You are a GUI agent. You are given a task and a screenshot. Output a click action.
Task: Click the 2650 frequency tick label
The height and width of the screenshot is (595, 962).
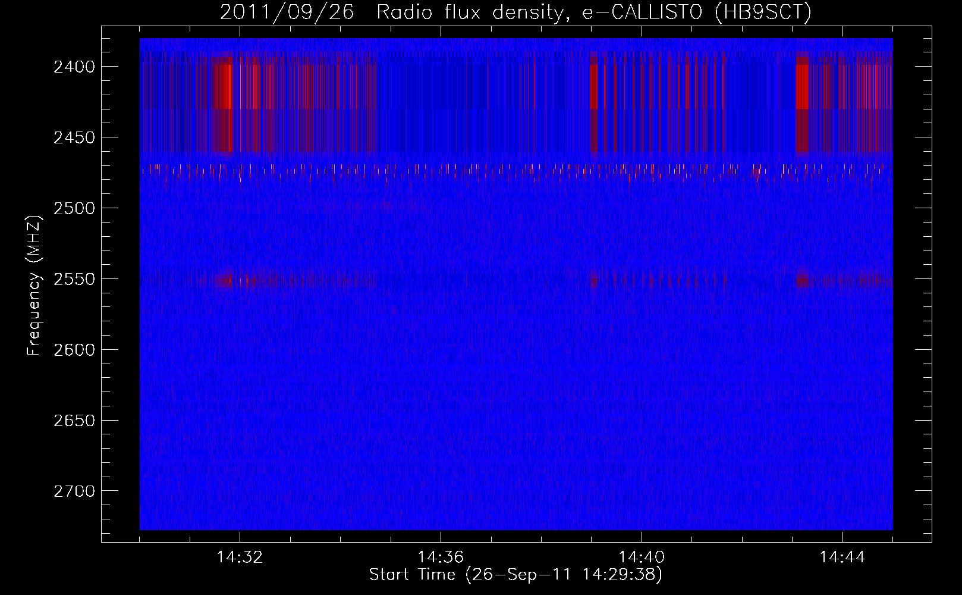point(74,421)
